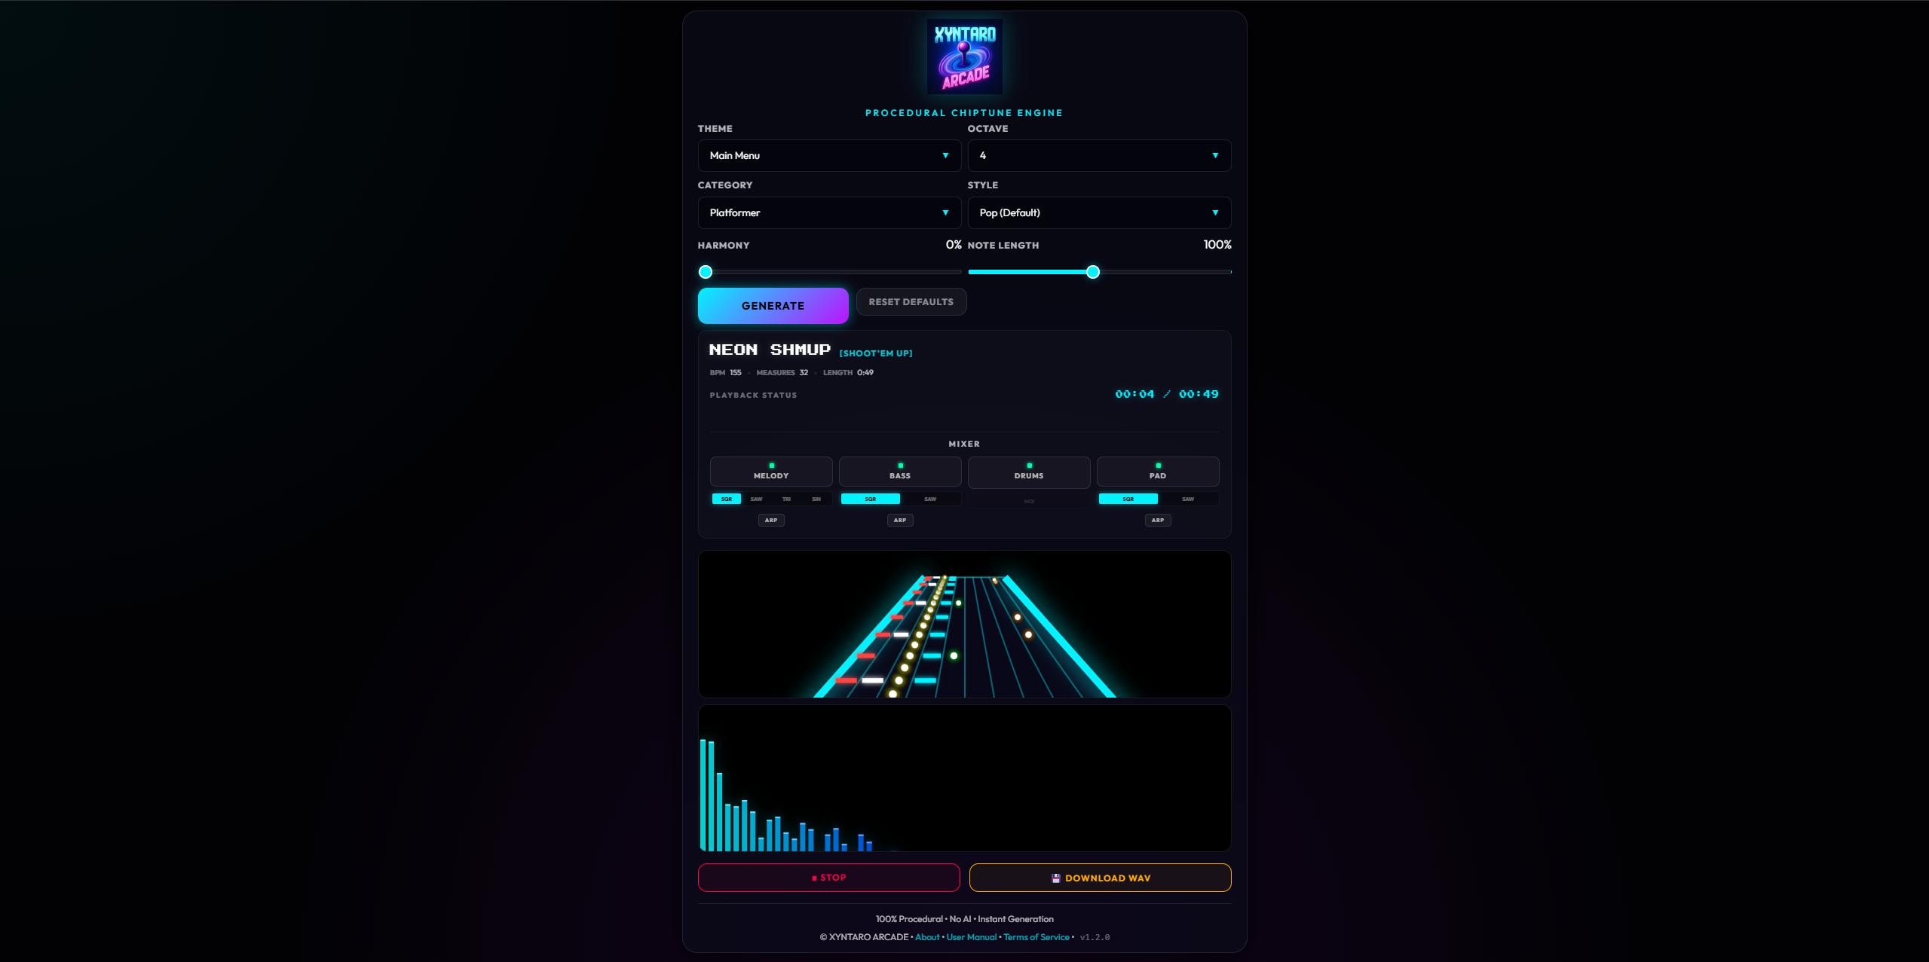Stop playback with the Stop button
Image resolution: width=1929 pixels, height=962 pixels.
(x=828, y=878)
